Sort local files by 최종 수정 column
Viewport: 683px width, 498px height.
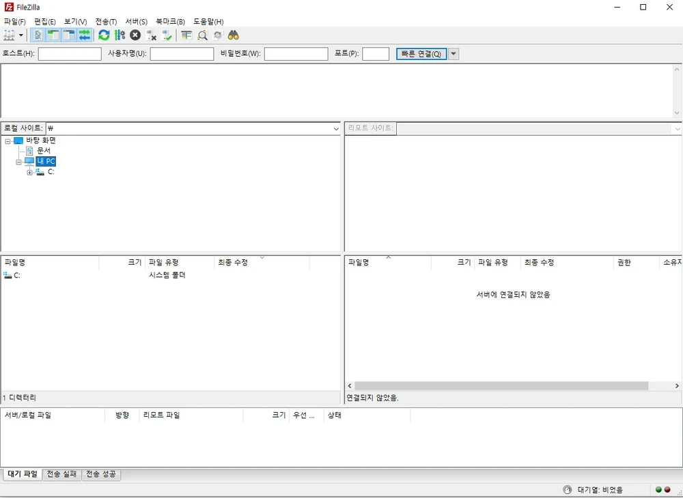point(262,262)
